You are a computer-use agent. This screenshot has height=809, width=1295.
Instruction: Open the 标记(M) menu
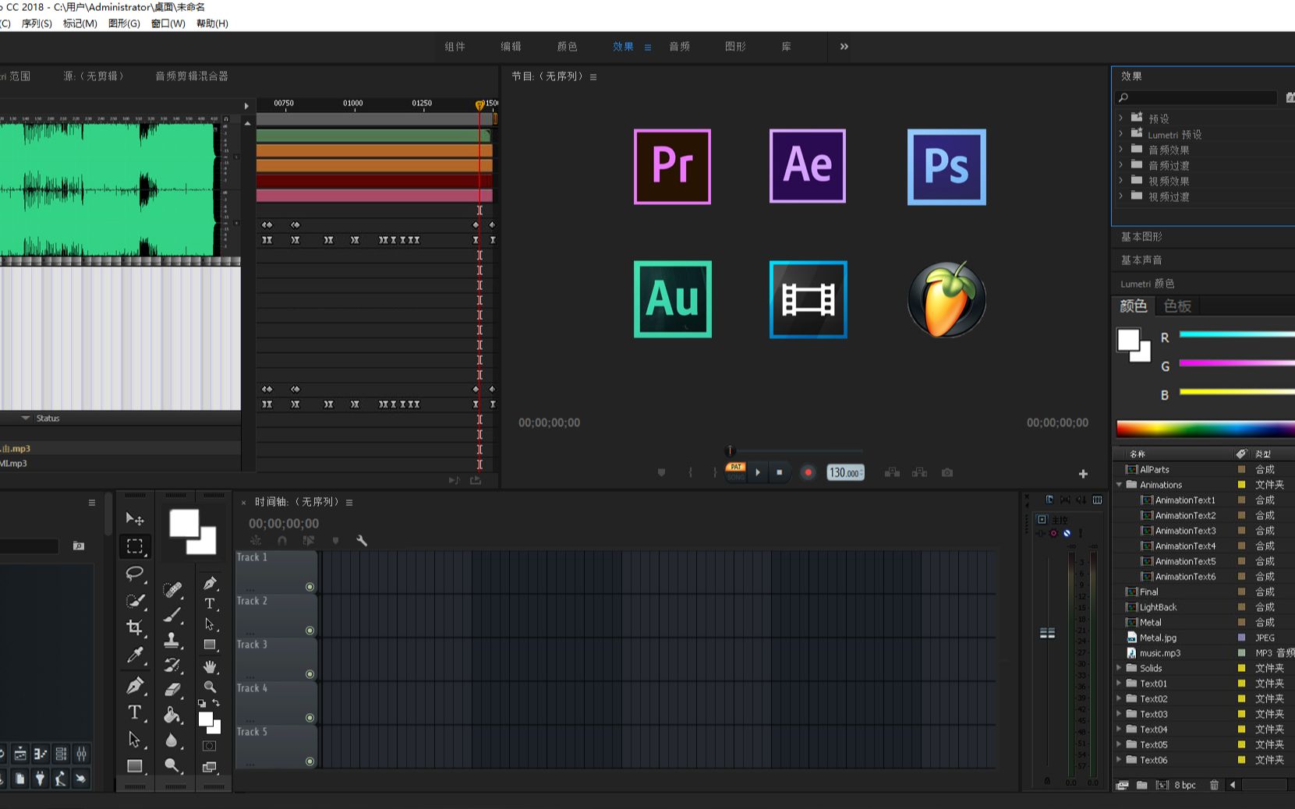80,23
